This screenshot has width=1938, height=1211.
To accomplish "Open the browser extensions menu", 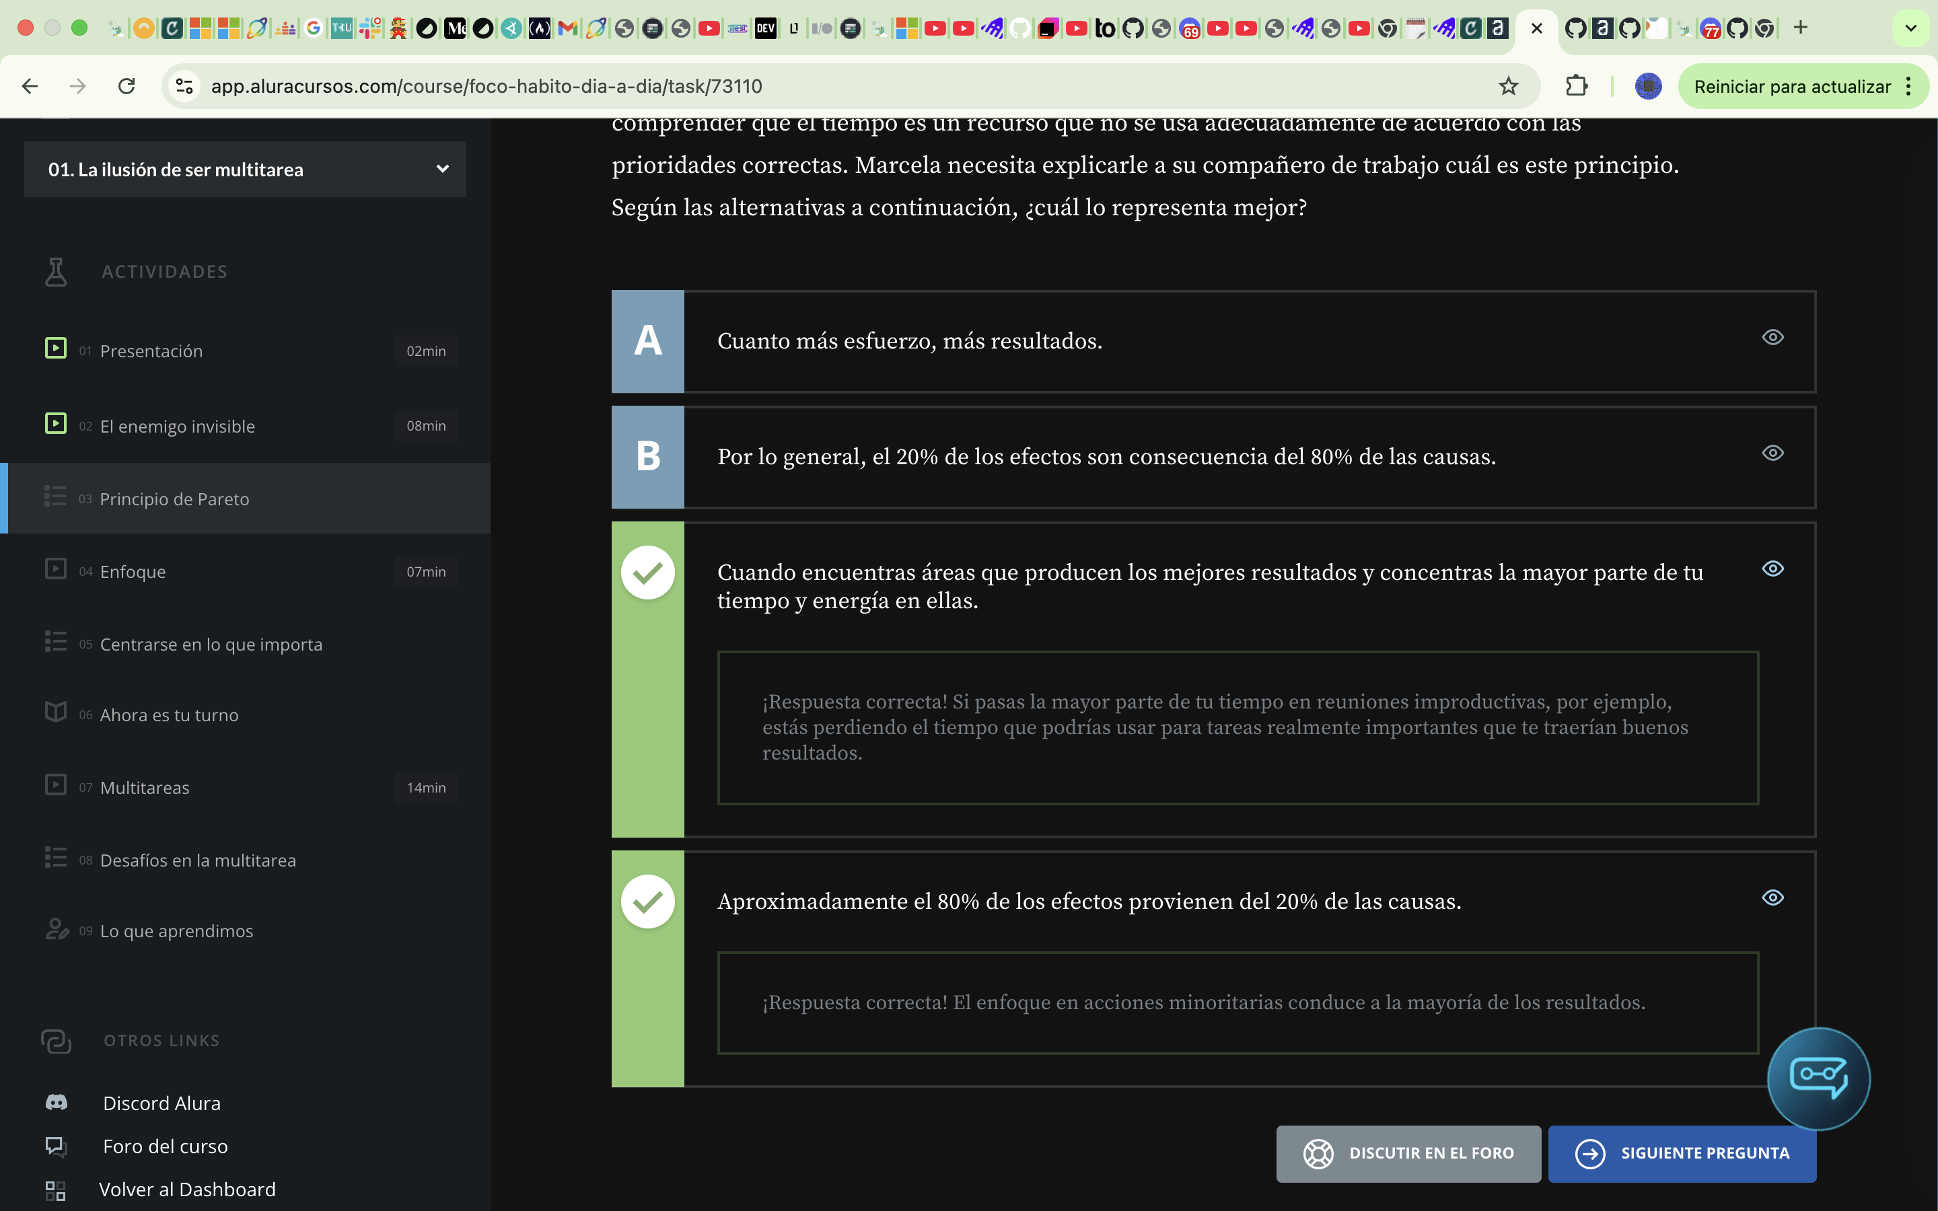I will 1576,85.
